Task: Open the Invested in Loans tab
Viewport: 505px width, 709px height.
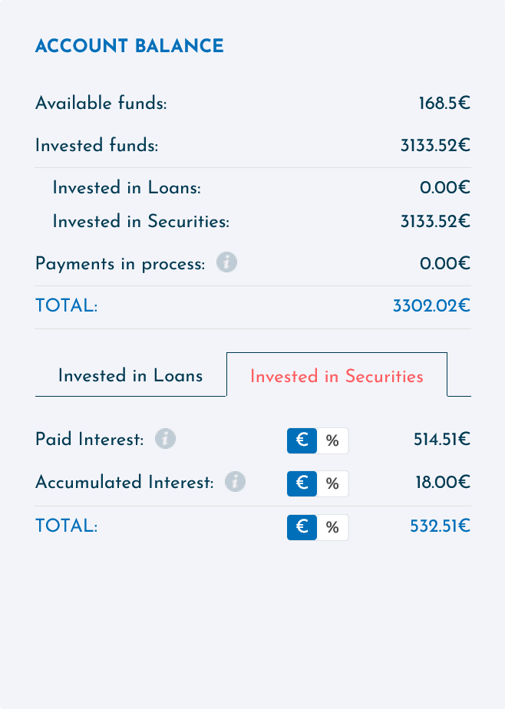Action: click(x=130, y=376)
